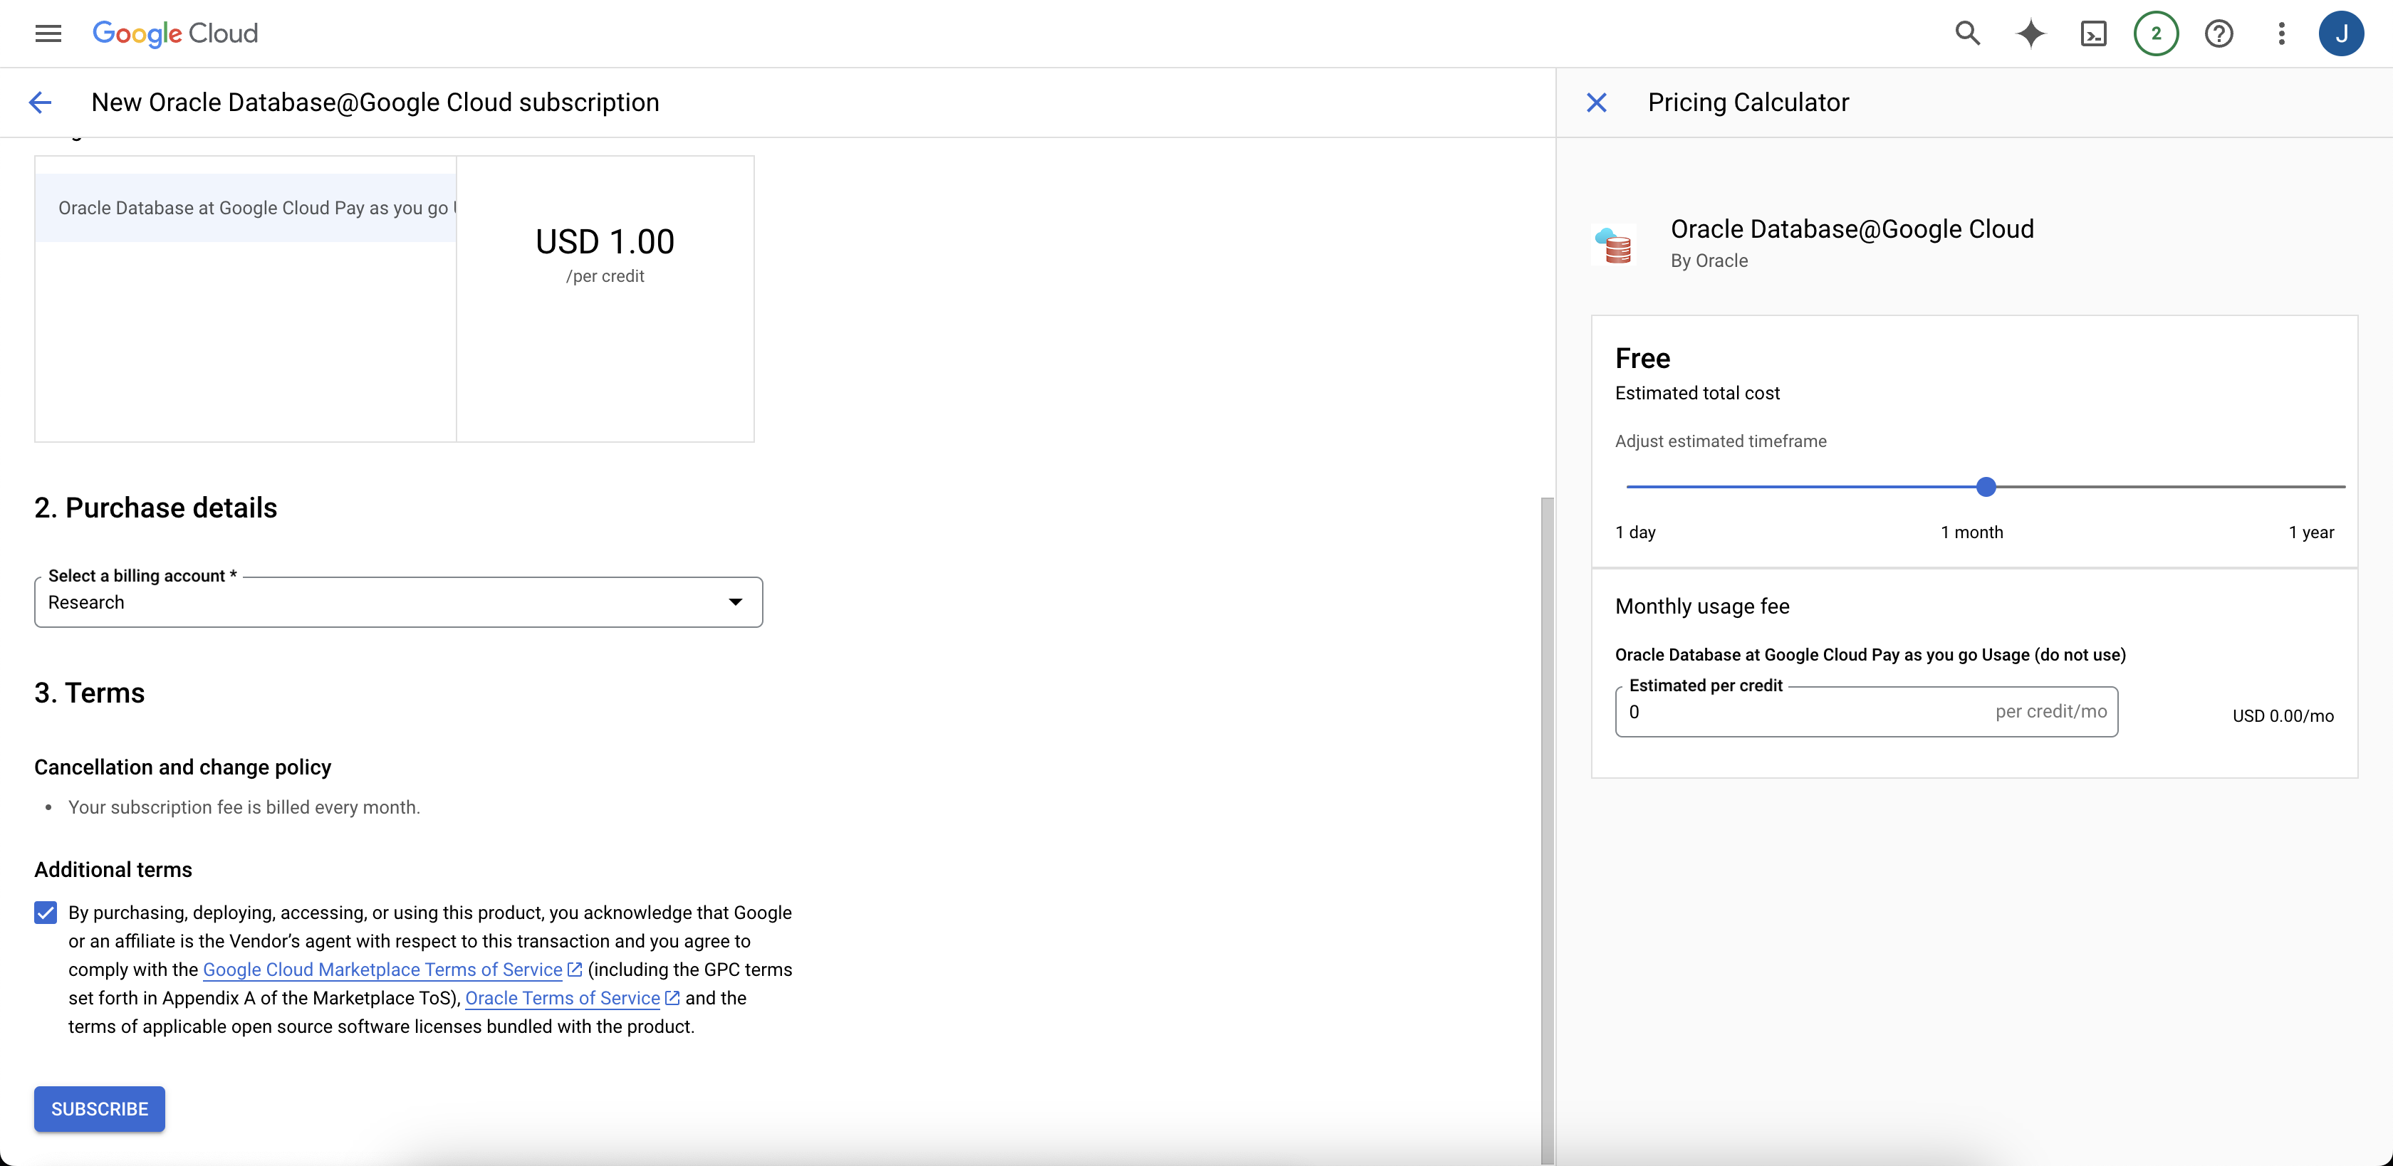Close the Pricing Calculator panel
Viewport: 2393px width, 1166px height.
[x=1596, y=102]
